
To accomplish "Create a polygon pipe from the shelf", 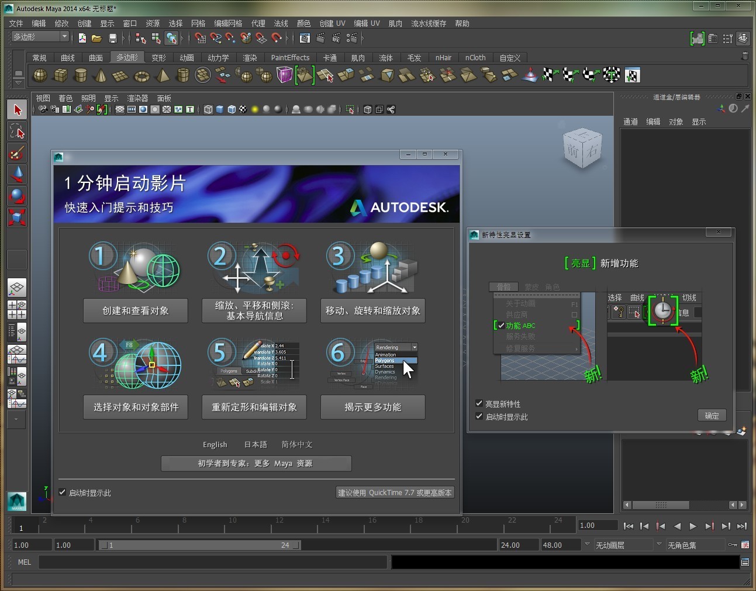I will (182, 75).
